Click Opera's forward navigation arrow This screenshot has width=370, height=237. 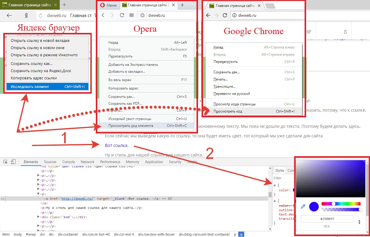(x=112, y=15)
